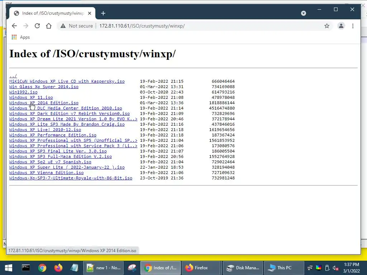Open the Win1992.iso link
The height and width of the screenshot is (275, 367).
click(x=23, y=92)
